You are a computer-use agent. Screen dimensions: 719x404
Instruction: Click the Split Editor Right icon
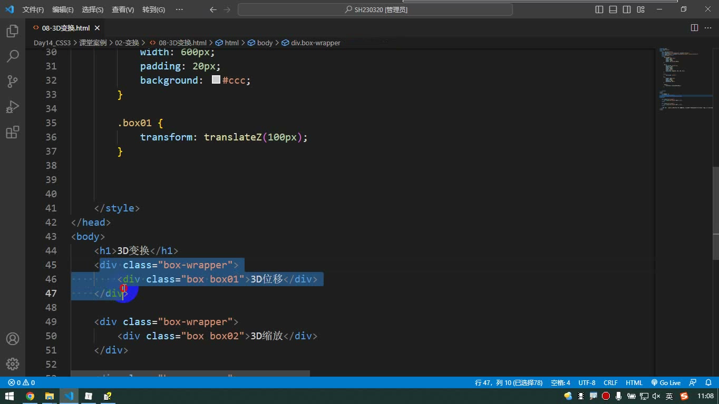[694, 28]
